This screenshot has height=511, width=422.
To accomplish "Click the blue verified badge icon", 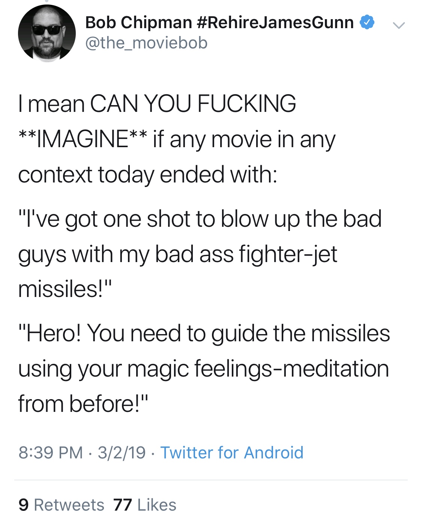I will [367, 22].
